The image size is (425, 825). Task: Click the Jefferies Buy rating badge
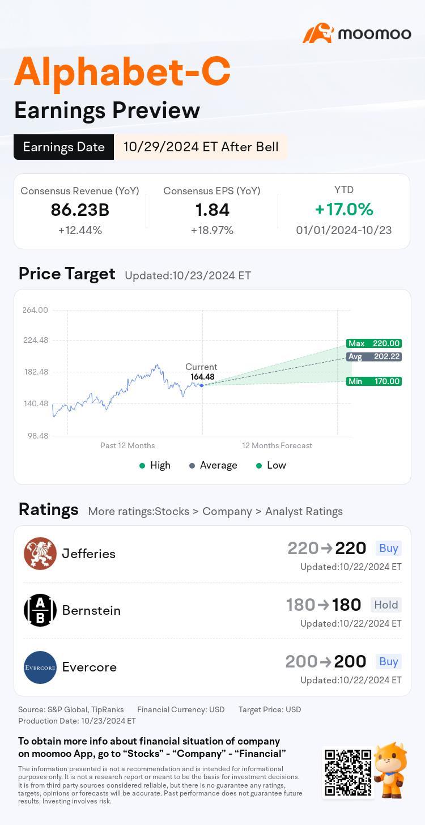[389, 548]
